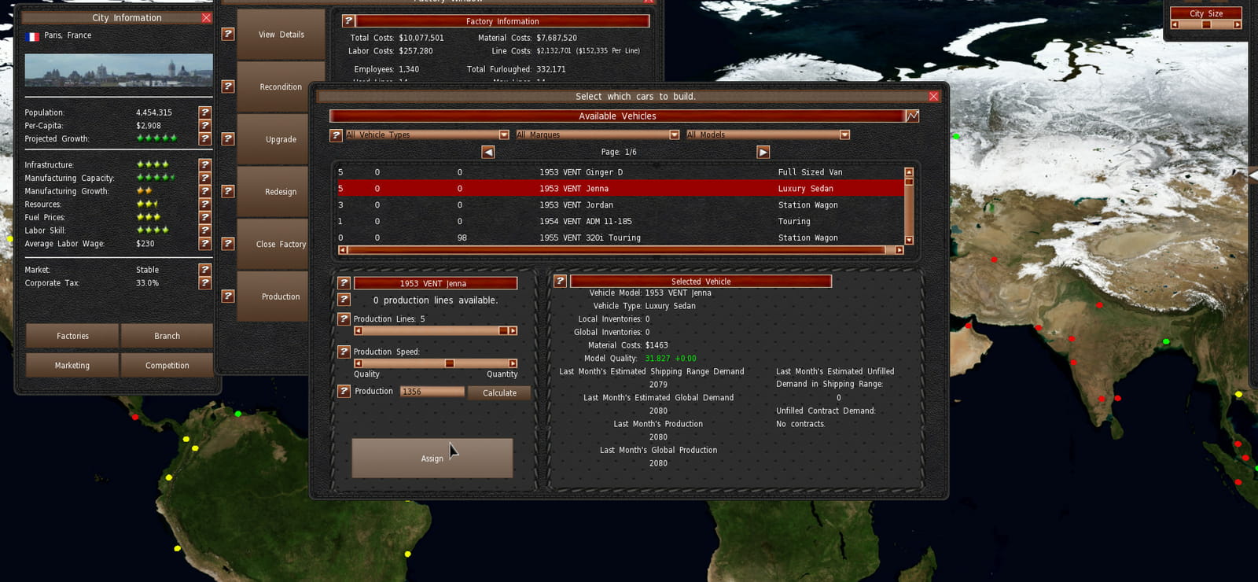Click the Calculate production button
This screenshot has height=582, width=1258.
[499, 392]
